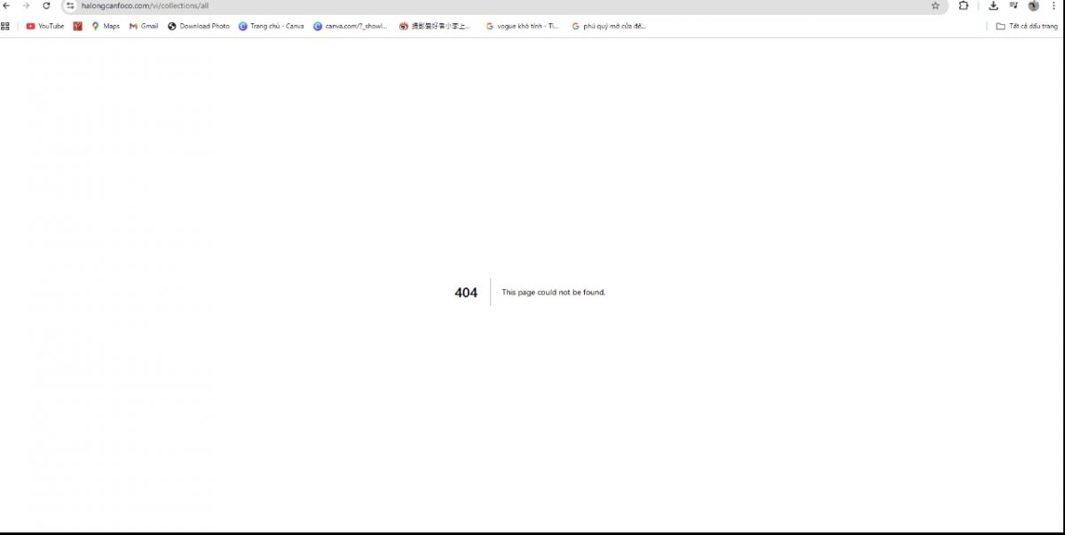Screen dimensions: 1065x535
Task: Open the Extensions puzzle icon
Action: coord(964,5)
